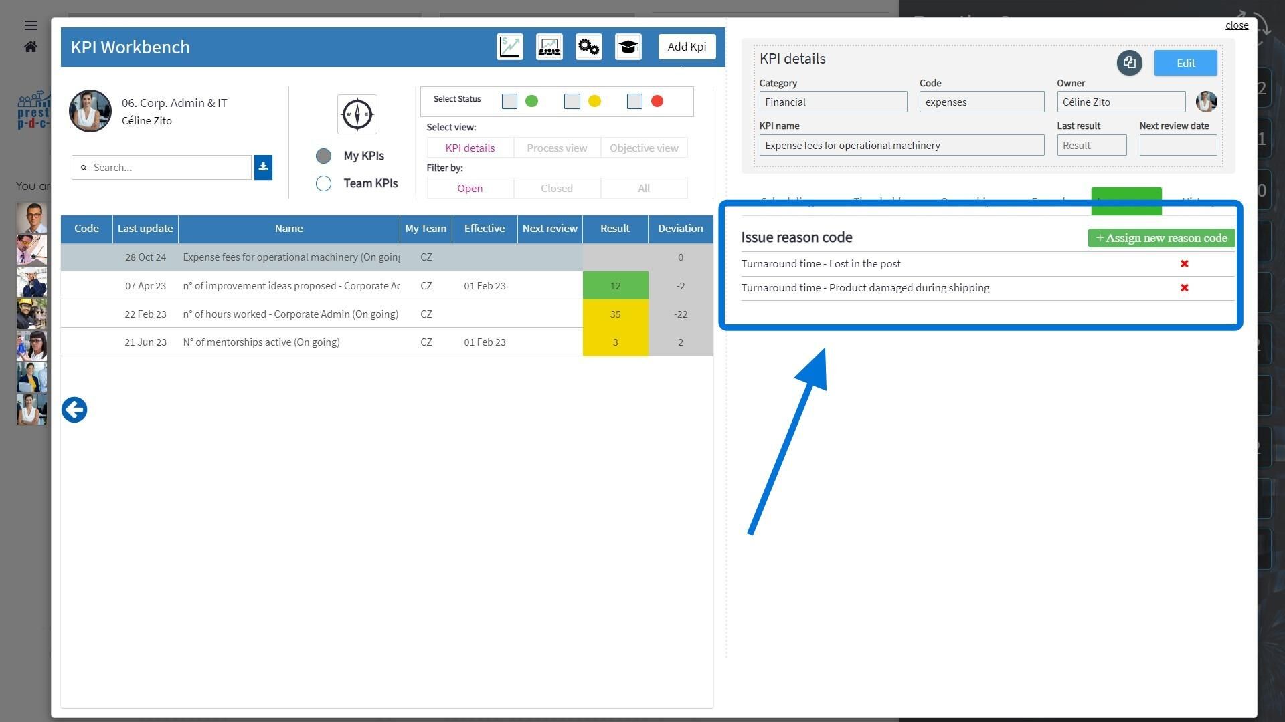
Task: Click the yellow result cell showing 35
Action: (615, 314)
